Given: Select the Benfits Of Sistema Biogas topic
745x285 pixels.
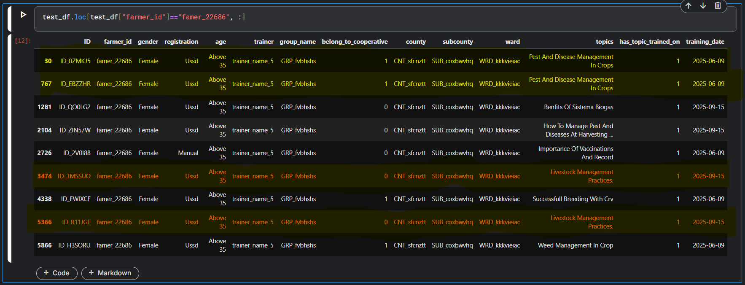Looking at the screenshot, I should tap(578, 107).
